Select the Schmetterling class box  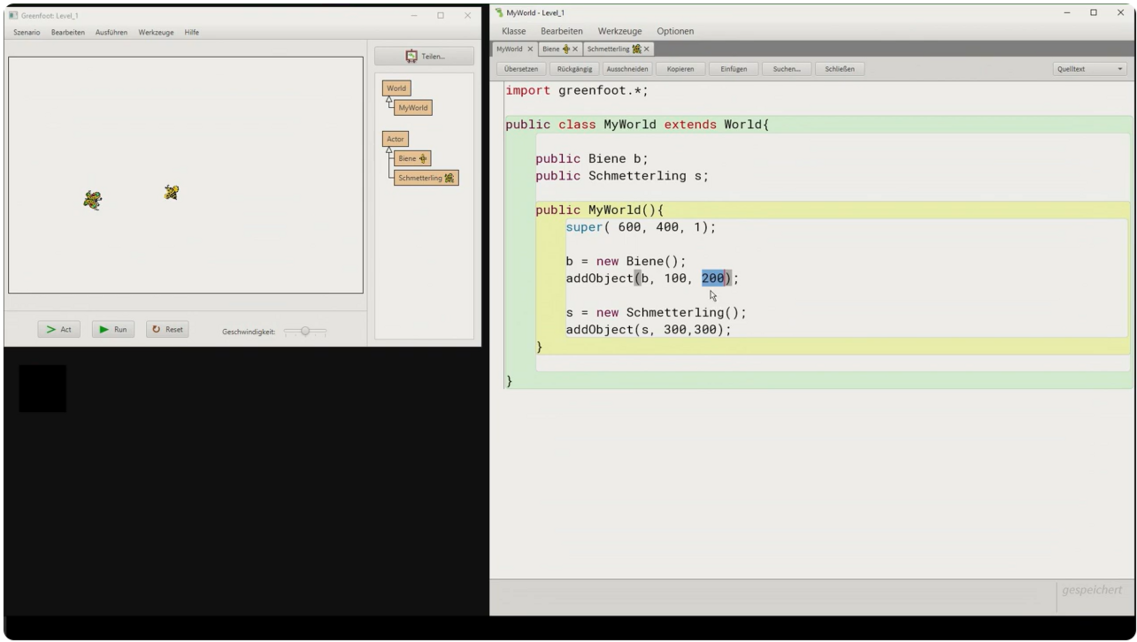pos(425,178)
